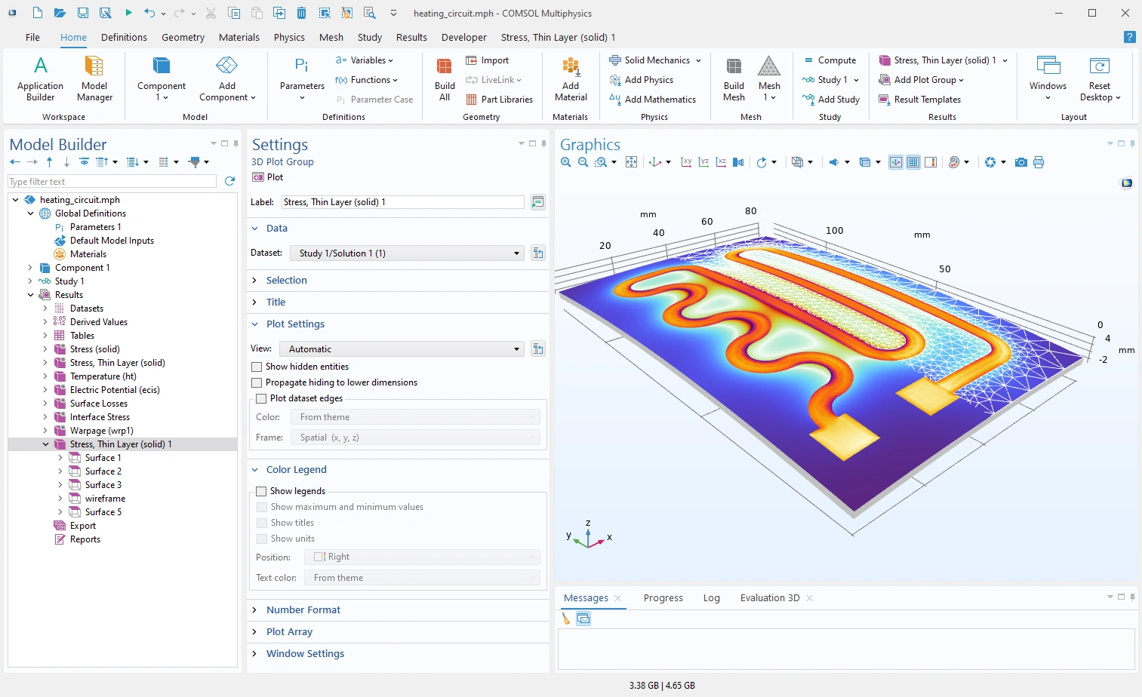This screenshot has height=697, width=1142.
Task: Click the Zoom In graphics icon
Action: point(566,162)
